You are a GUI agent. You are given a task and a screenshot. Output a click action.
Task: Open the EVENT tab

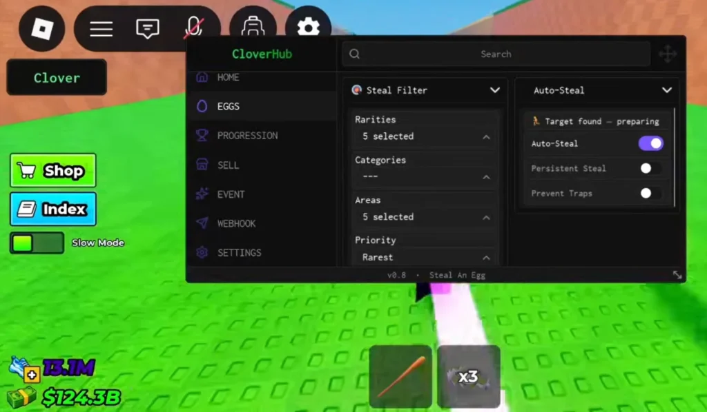pos(262,194)
